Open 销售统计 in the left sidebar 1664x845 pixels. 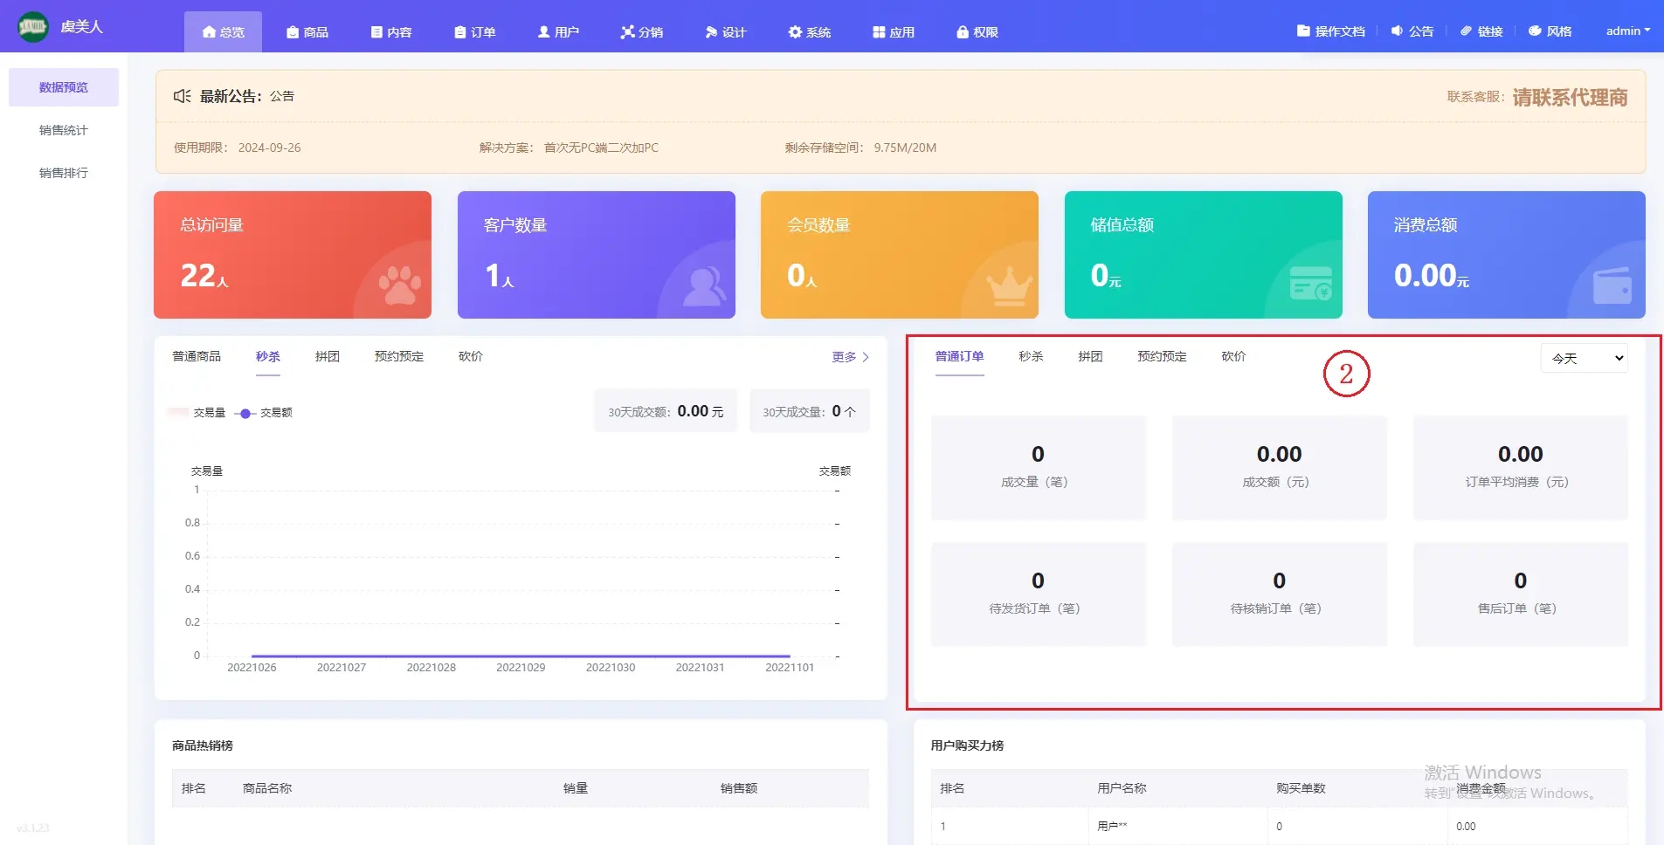63,130
